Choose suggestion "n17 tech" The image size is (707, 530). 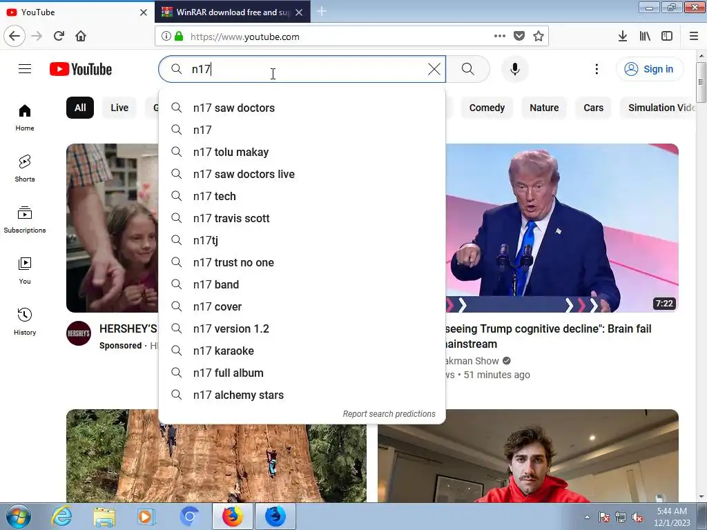point(302,196)
